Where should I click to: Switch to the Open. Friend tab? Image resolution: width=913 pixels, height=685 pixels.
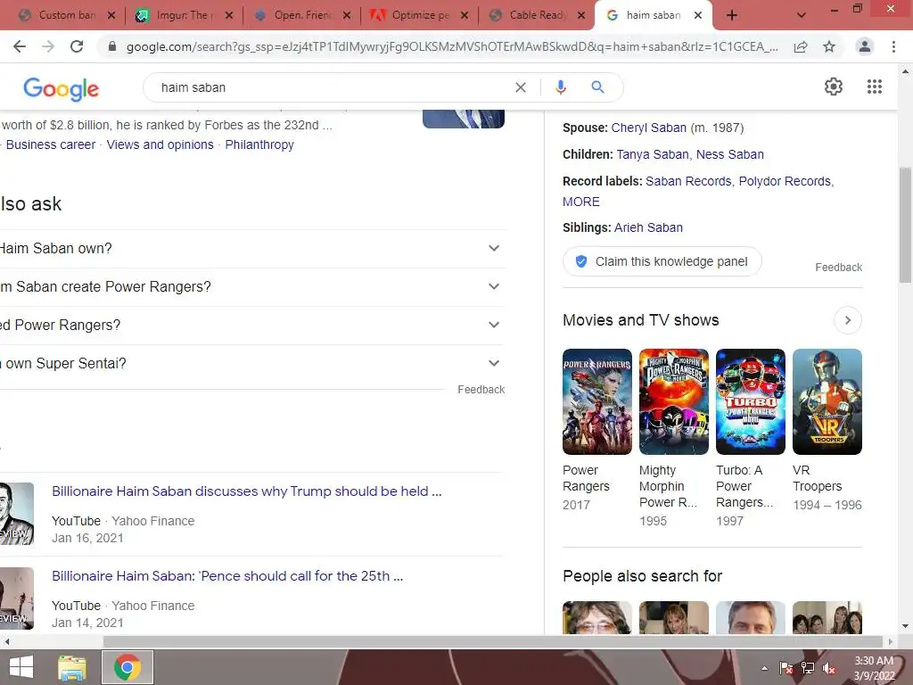[300, 15]
